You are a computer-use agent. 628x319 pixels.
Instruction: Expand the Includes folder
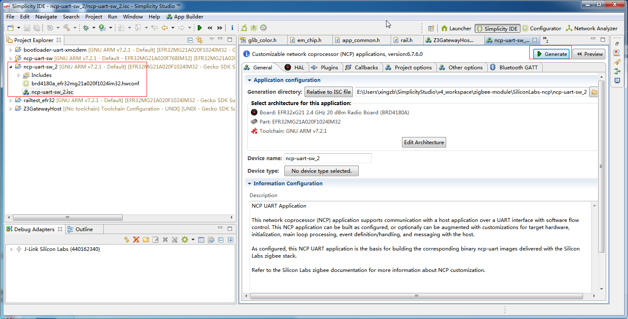pyautogui.click(x=18, y=75)
